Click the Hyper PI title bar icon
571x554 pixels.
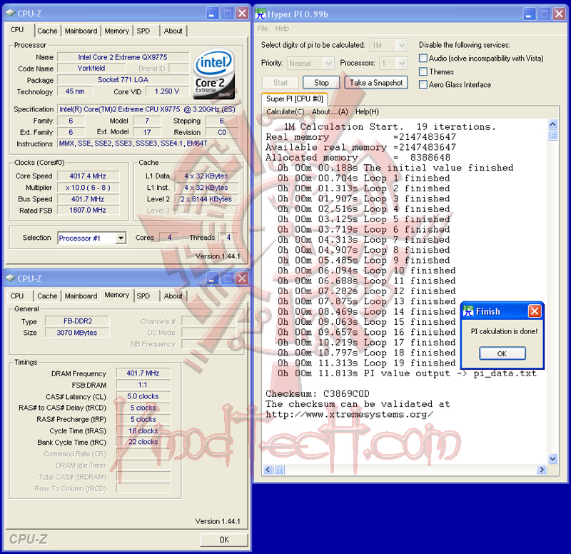coord(261,14)
